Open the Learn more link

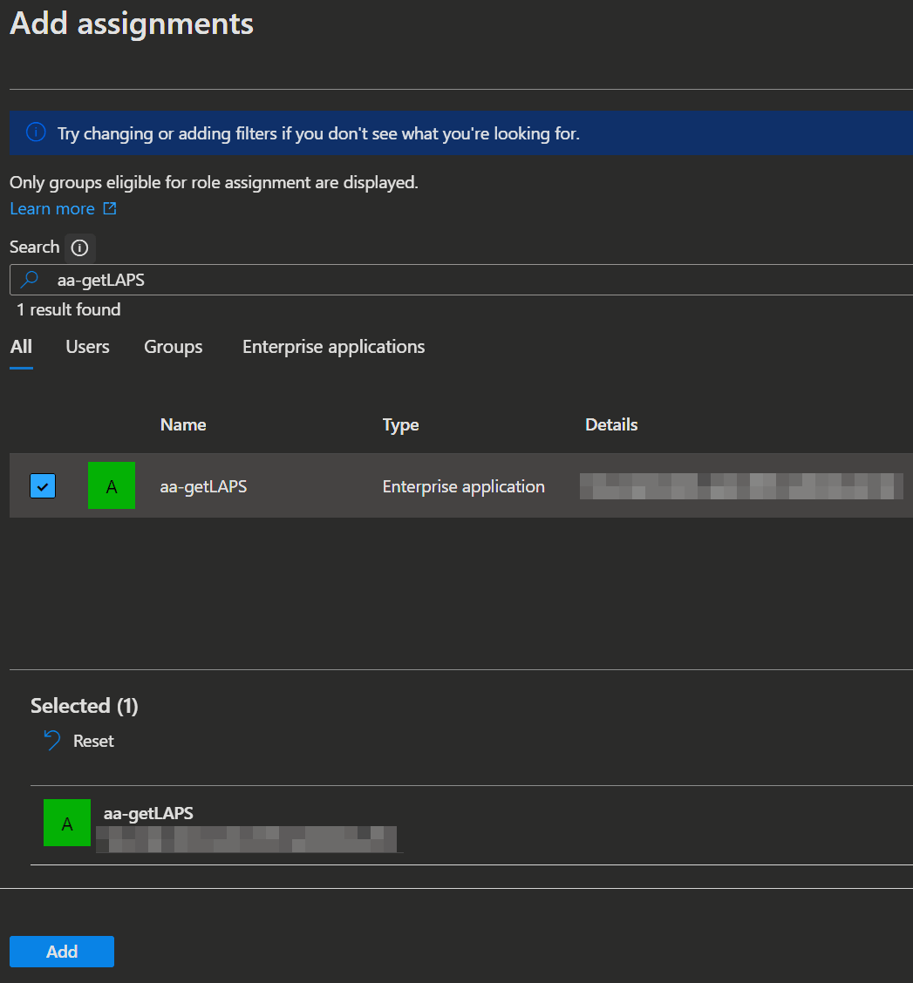click(x=52, y=209)
